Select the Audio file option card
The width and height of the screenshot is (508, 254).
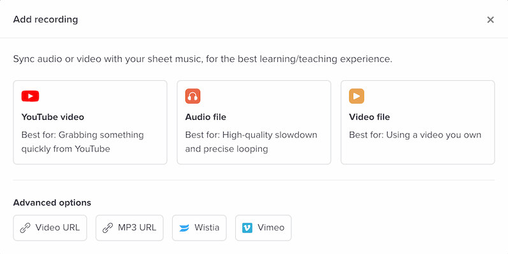(254, 122)
